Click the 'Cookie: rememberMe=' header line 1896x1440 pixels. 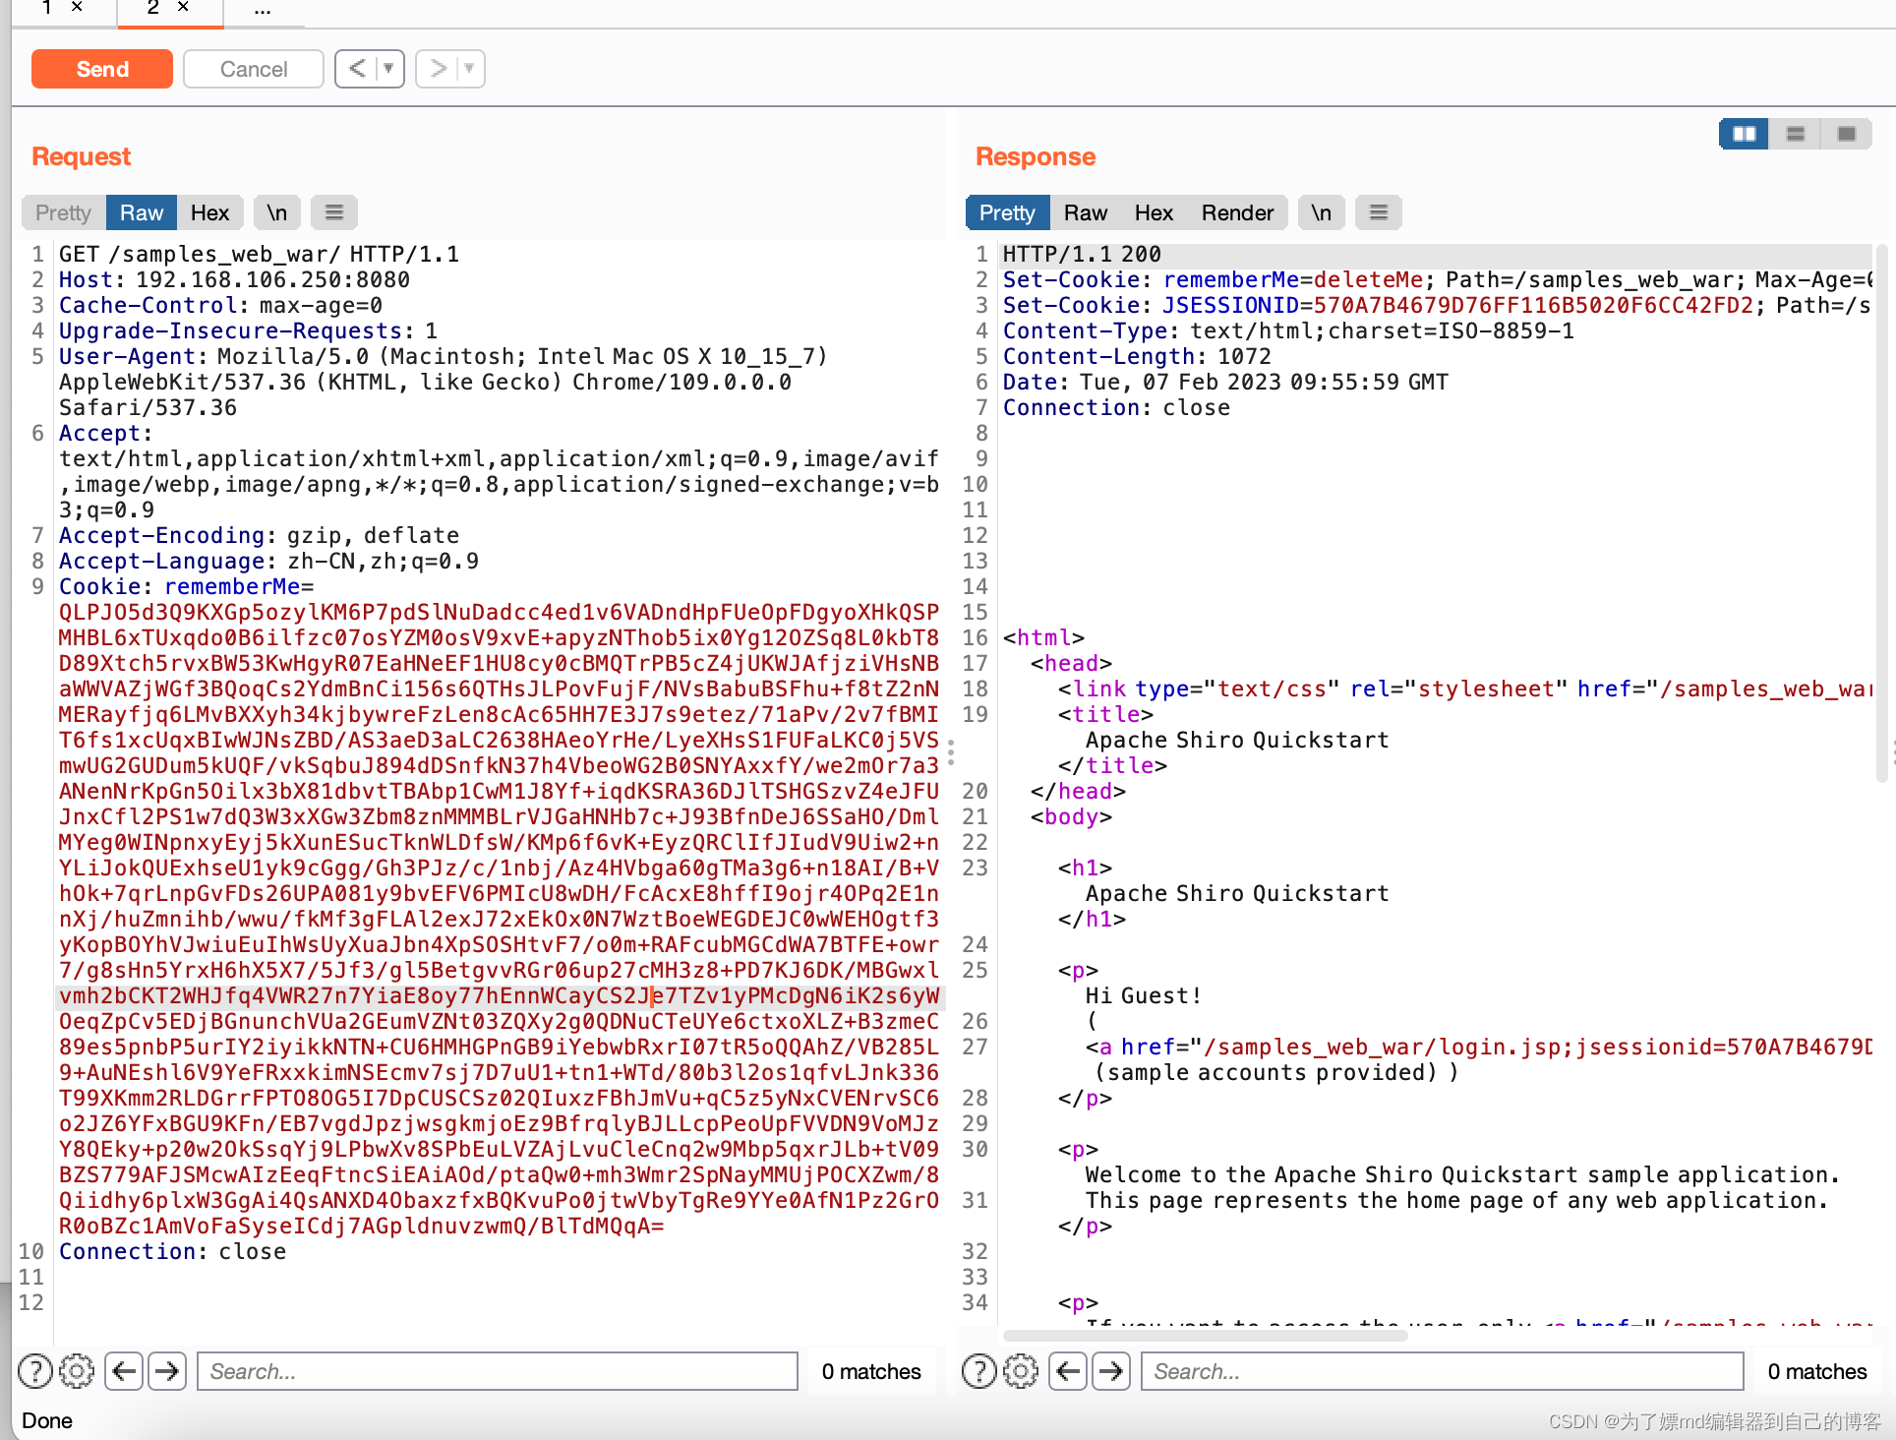point(187,586)
